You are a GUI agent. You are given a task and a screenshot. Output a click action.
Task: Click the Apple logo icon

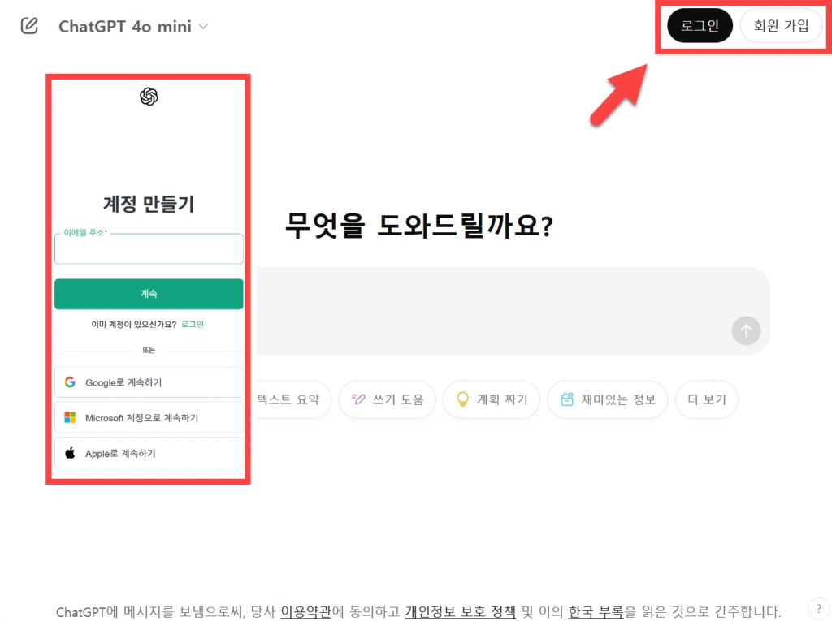point(70,453)
